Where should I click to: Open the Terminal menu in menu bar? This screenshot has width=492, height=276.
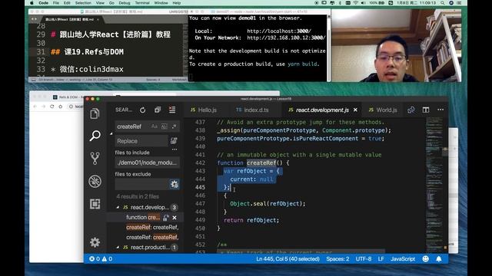pyautogui.click(x=142, y=3)
